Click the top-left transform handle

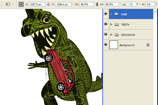(43, 49)
